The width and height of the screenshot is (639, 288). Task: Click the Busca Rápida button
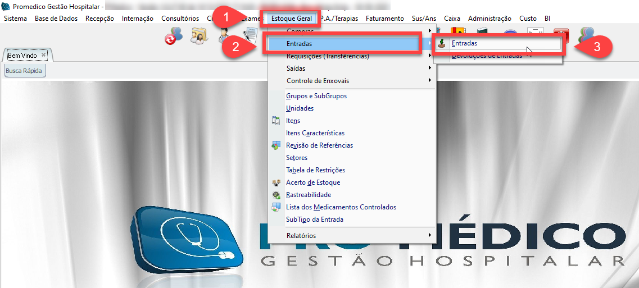[24, 71]
